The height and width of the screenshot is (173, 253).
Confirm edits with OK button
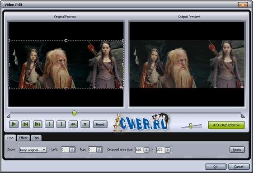[216, 167]
